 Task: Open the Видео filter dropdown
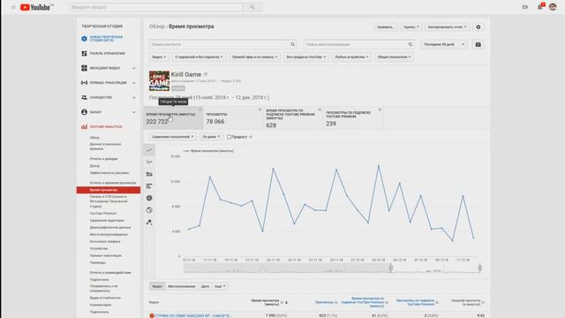click(159, 57)
